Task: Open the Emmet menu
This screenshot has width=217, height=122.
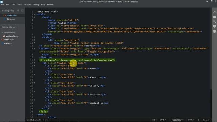Action: [x=51, y=5]
